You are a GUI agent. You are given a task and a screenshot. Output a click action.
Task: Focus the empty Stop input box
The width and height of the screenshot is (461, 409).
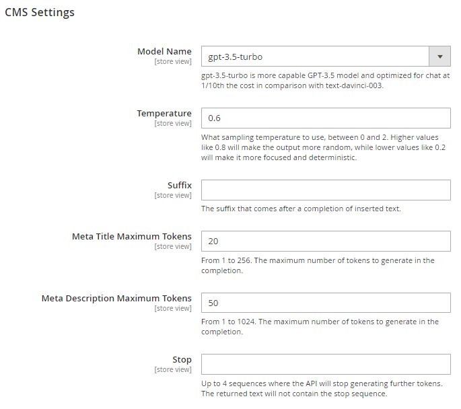click(326, 365)
